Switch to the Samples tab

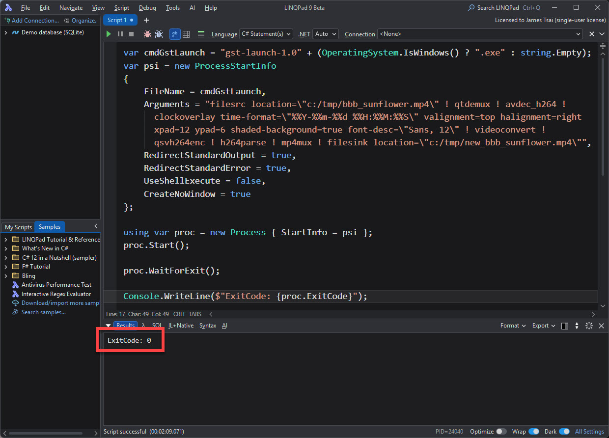(x=50, y=227)
